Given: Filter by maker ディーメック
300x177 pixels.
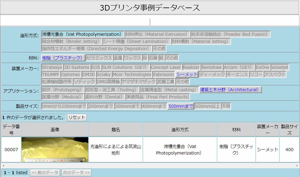Looking at the screenshot, I should click(212, 74).
